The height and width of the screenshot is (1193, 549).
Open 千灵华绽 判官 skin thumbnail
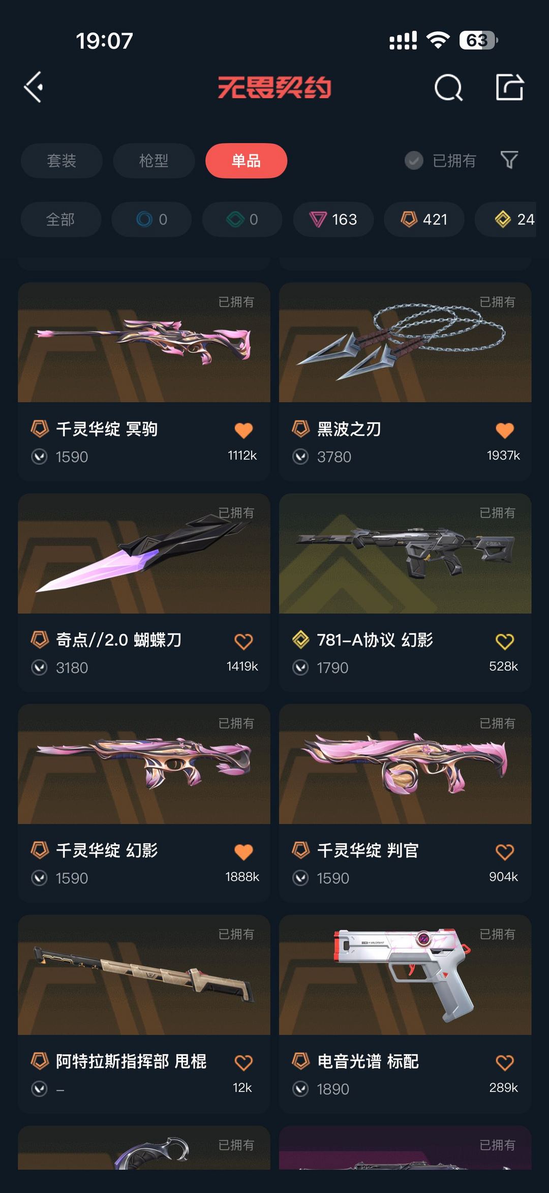click(x=405, y=764)
